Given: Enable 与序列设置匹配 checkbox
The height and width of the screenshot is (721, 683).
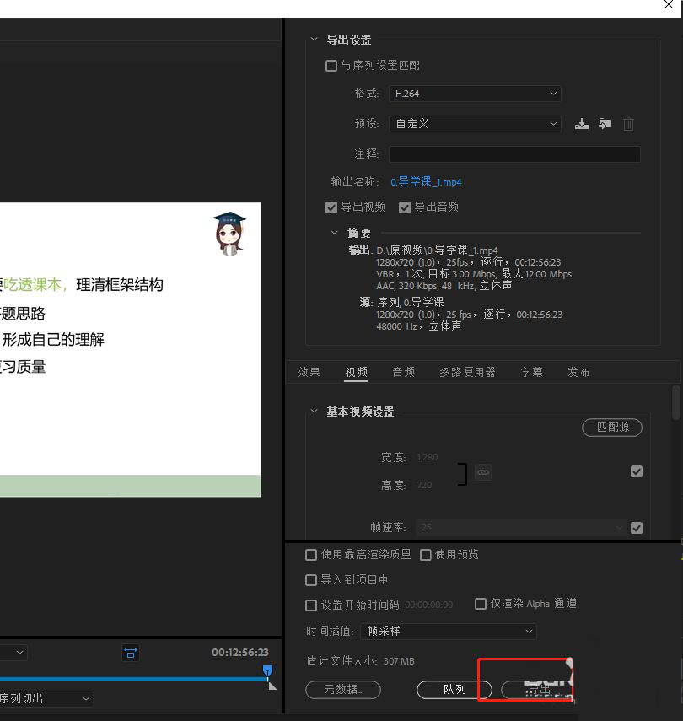Looking at the screenshot, I should point(331,66).
